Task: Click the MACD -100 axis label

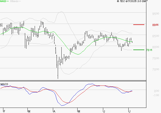Action: coord(156,95)
